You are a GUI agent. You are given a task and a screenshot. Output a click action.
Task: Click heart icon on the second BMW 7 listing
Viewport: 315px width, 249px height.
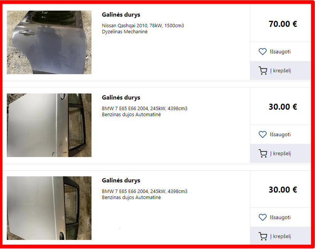pos(262,217)
